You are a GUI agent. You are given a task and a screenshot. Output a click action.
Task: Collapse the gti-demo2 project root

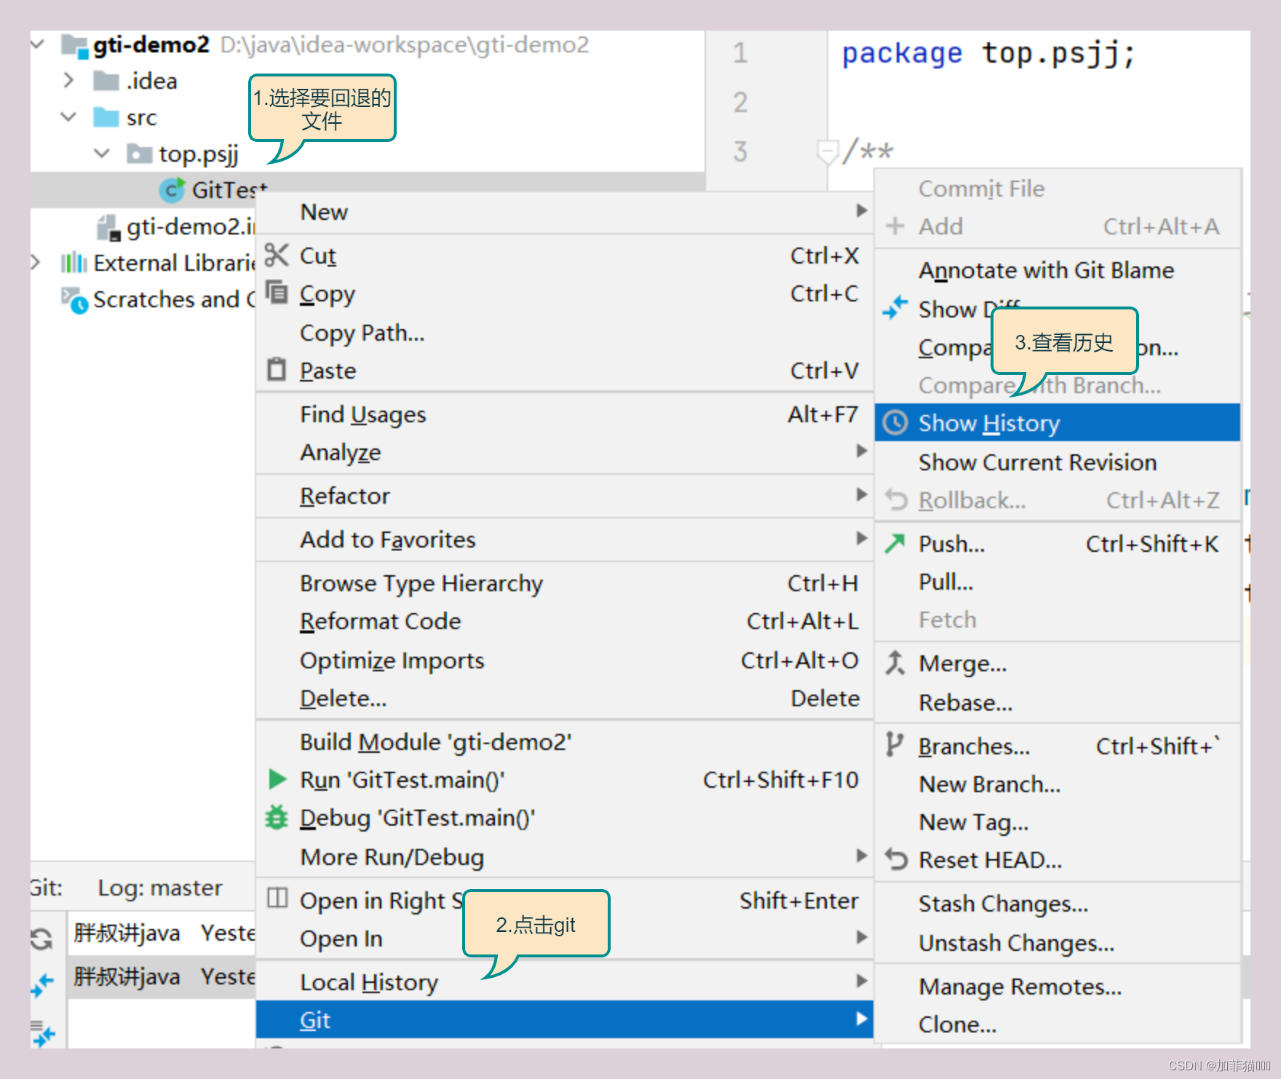pyautogui.click(x=38, y=44)
